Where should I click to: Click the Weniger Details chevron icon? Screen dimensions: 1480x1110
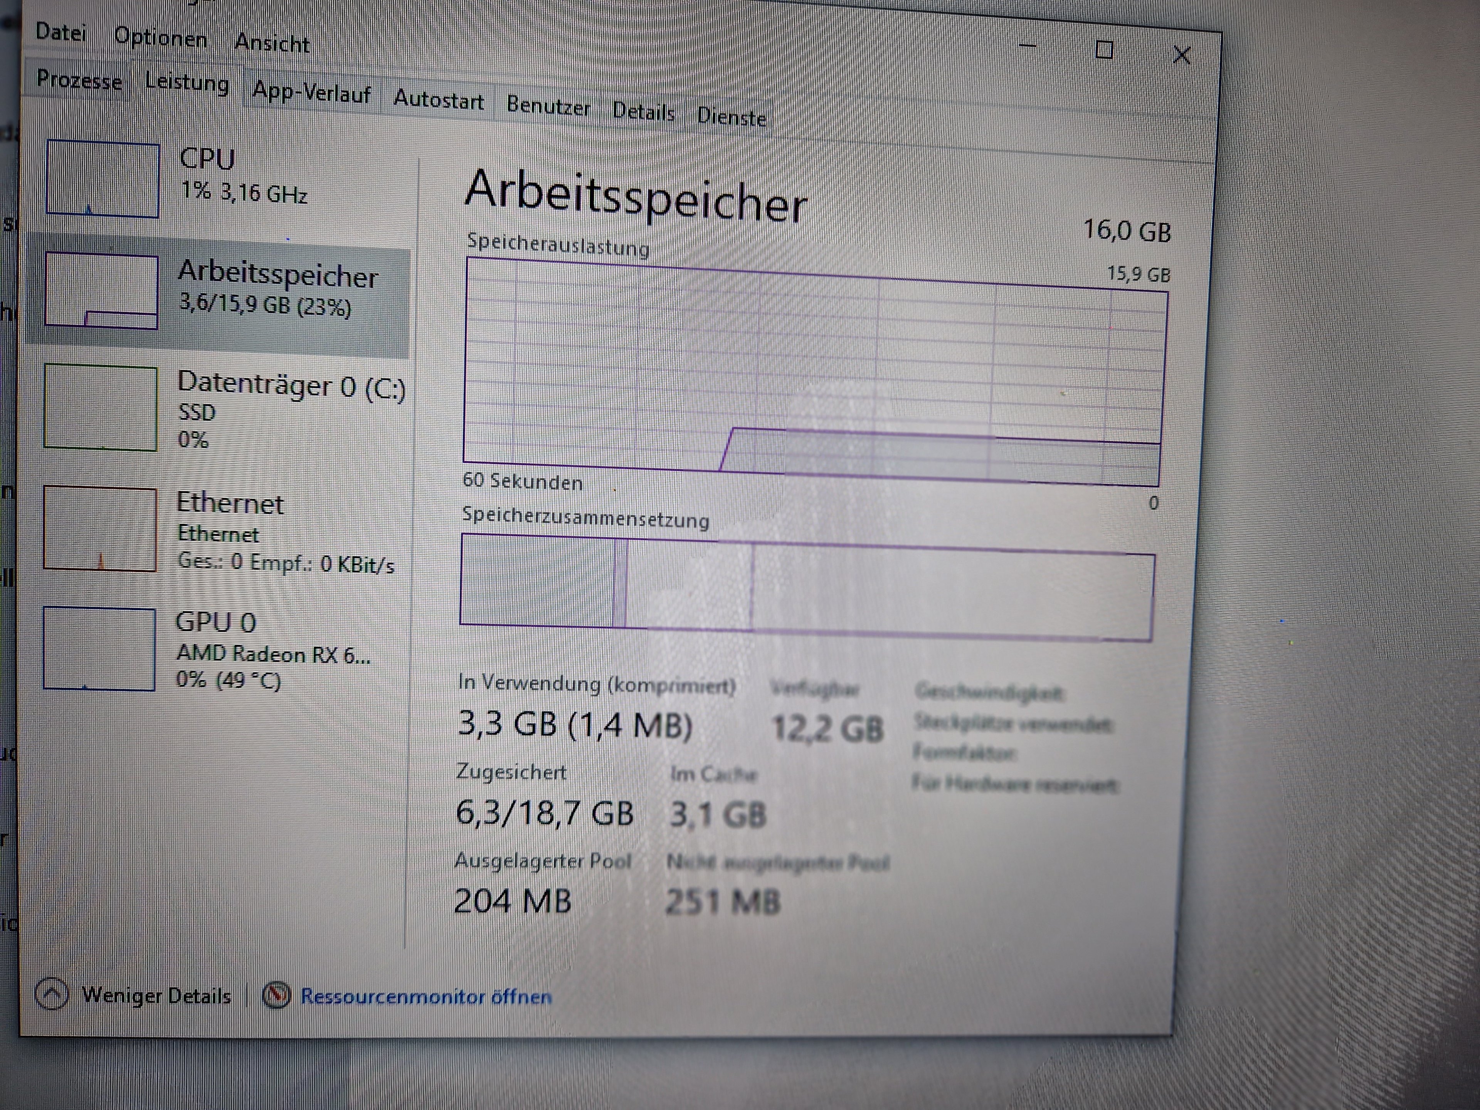click(x=52, y=994)
